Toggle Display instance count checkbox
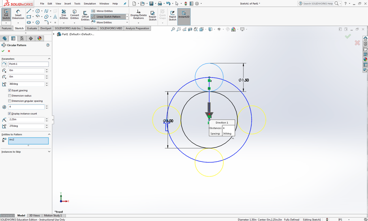The image size is (368, 221). [10, 114]
